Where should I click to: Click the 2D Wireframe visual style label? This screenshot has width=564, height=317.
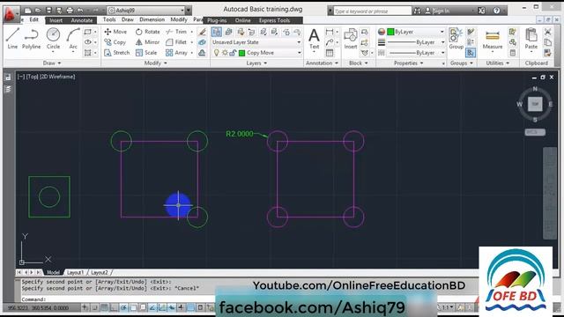pos(56,77)
